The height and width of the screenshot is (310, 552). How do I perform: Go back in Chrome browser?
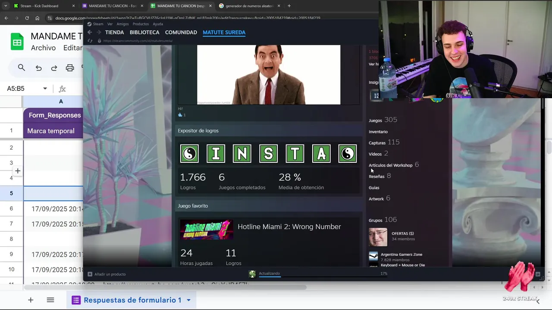tap(6, 18)
